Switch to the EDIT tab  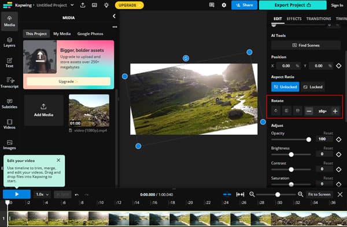pos(278,19)
